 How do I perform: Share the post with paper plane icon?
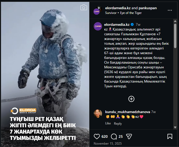[129, 136]
